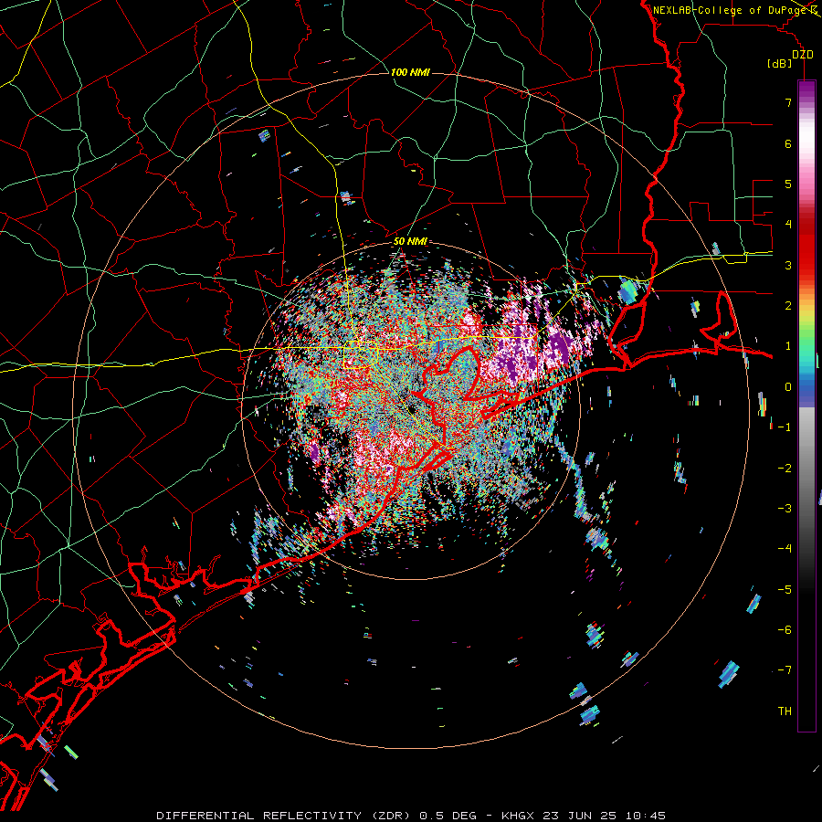Click the "1" value on the scale
This screenshot has width=822, height=822.
click(x=788, y=346)
